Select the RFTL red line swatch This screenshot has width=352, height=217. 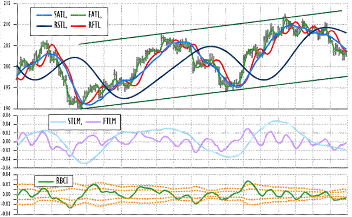(x=79, y=25)
